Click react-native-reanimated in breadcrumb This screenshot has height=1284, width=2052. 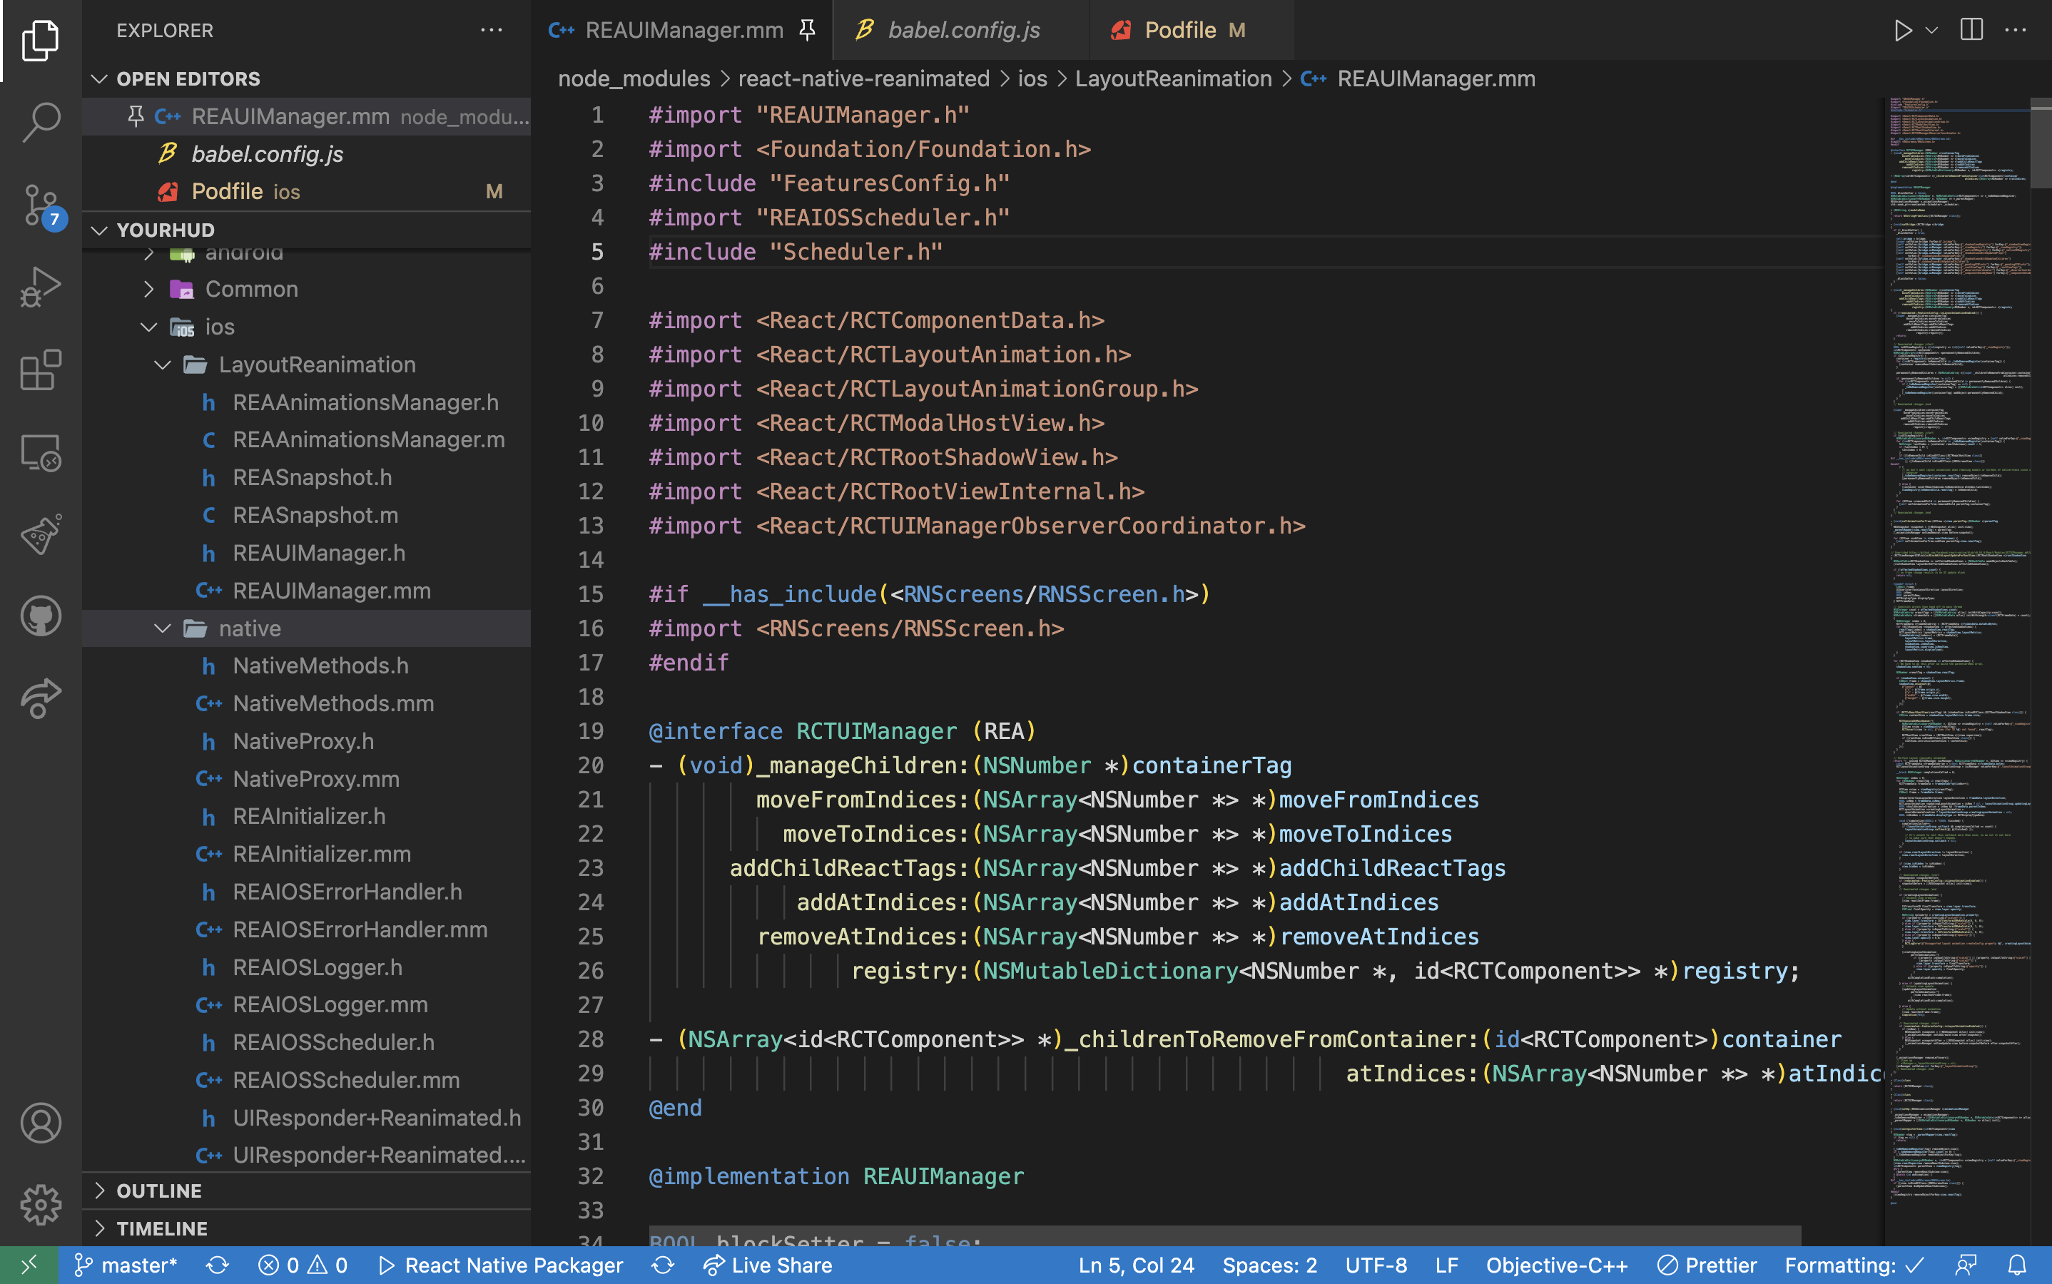pyautogui.click(x=864, y=79)
